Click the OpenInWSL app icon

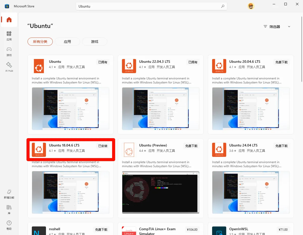[219, 231]
